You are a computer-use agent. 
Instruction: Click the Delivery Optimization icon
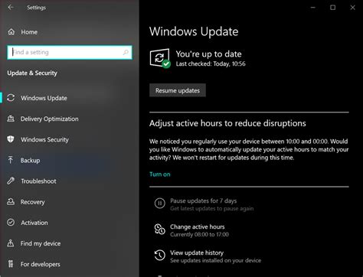[11, 119]
